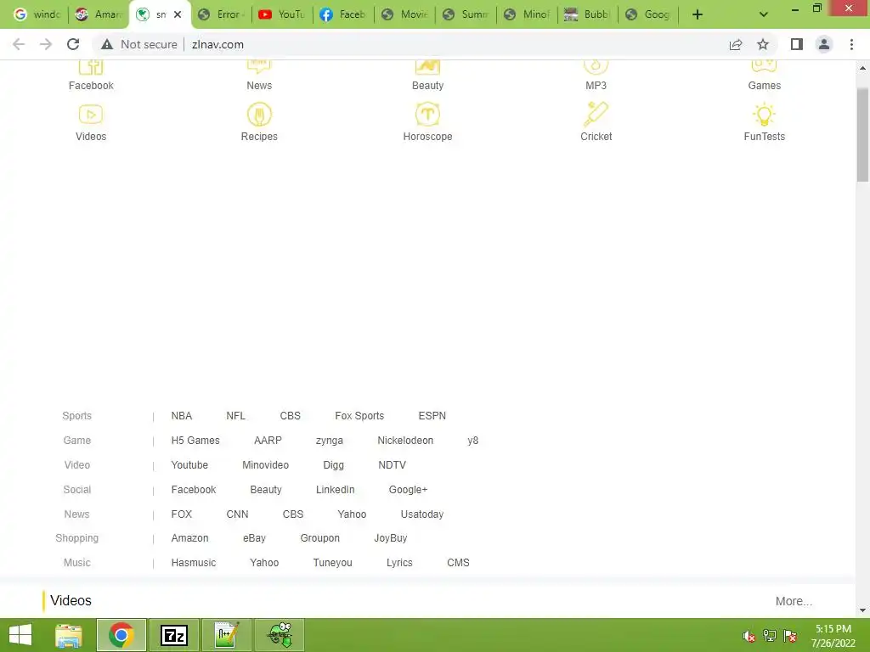The image size is (870, 652).
Task: Open the H5 Games link
Action: point(195,441)
